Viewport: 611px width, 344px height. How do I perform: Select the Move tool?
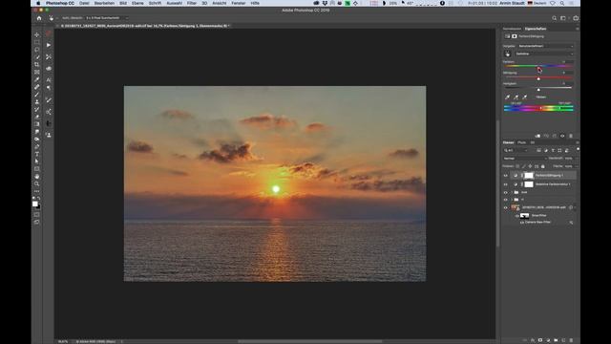[x=37, y=34]
